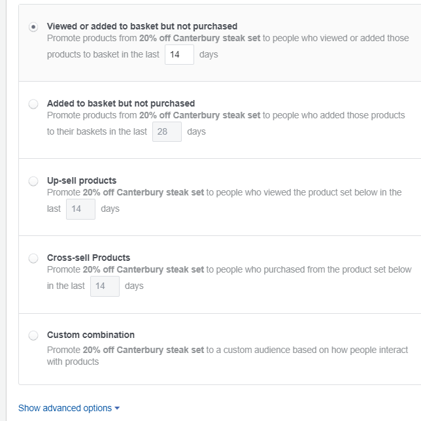Click the 28 days input field
The height and width of the screenshot is (421, 421).
(x=167, y=131)
